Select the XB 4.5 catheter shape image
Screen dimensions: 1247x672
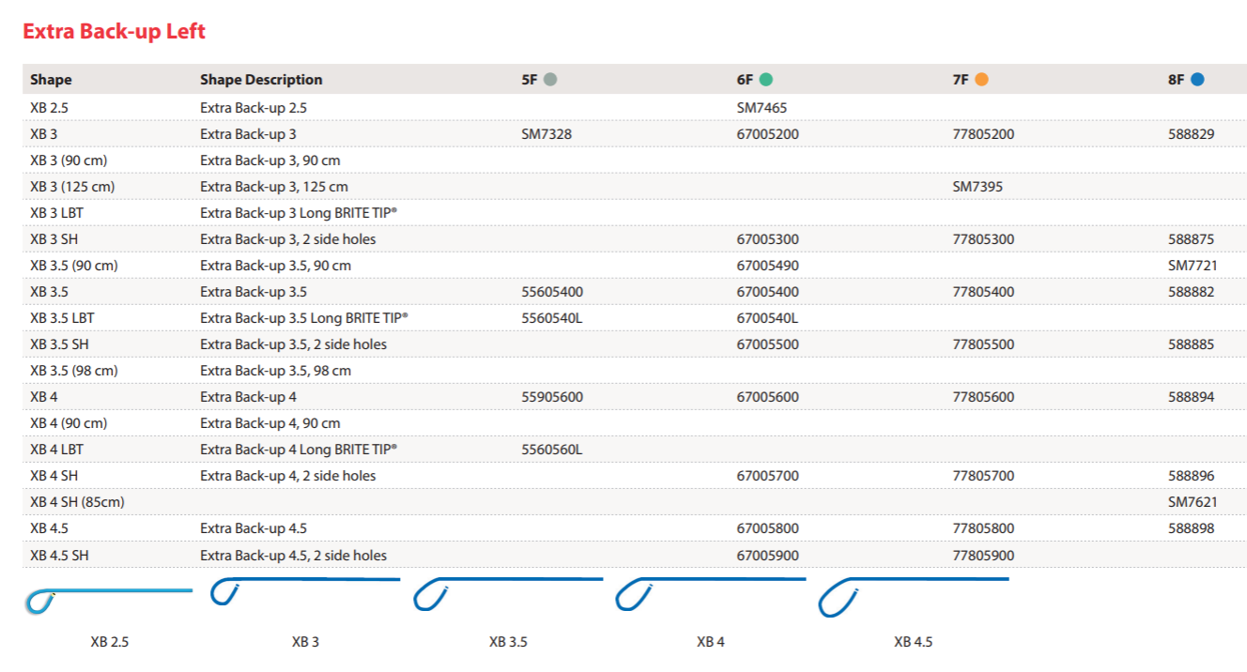[914, 598]
